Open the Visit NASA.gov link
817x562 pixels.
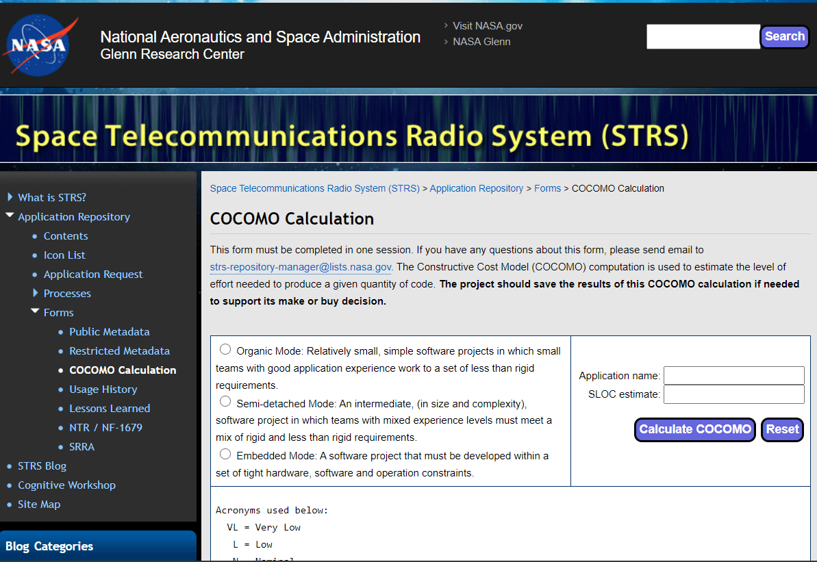[x=487, y=26]
